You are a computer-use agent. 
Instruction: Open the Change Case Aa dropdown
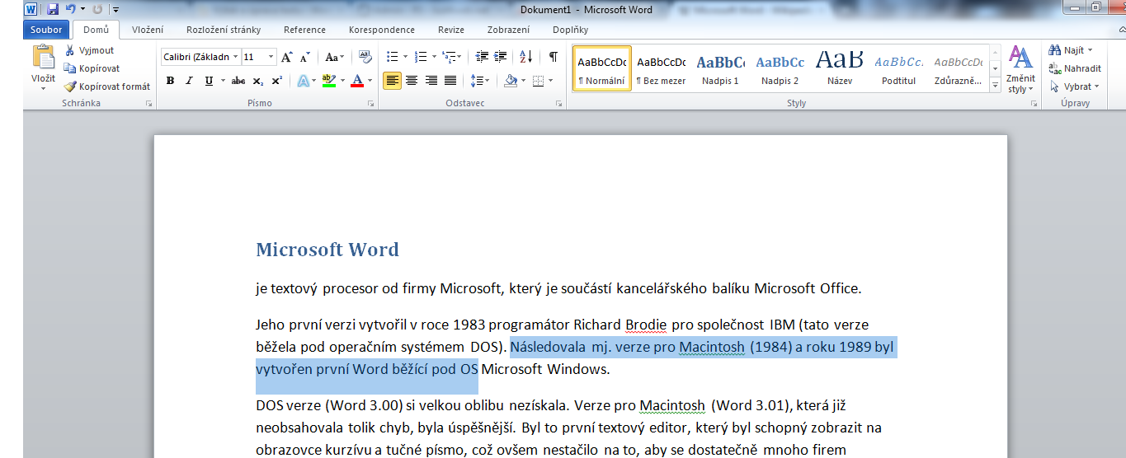point(335,57)
